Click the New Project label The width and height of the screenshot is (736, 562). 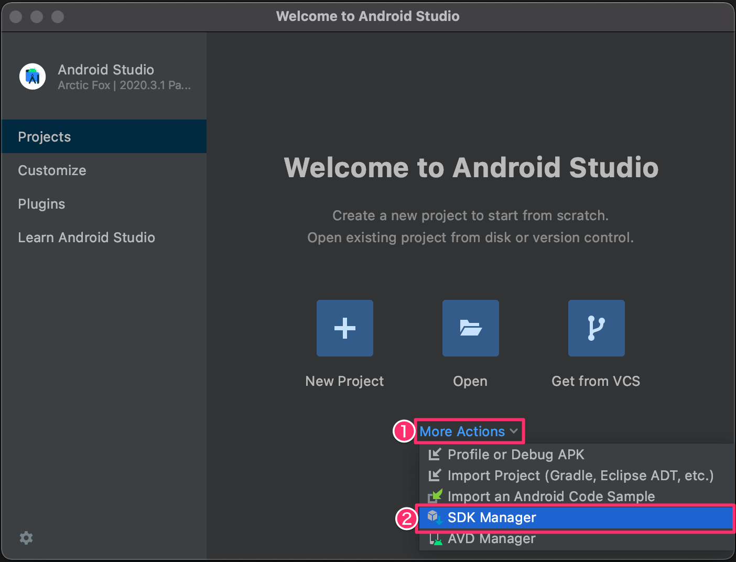pyautogui.click(x=344, y=381)
